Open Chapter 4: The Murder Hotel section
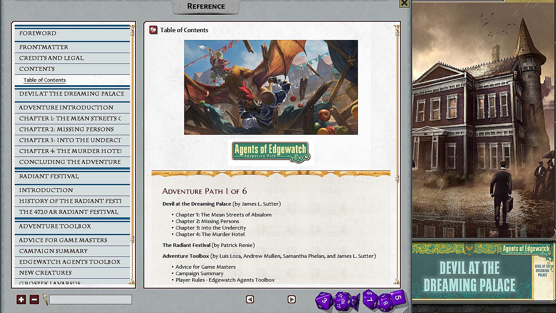The height and width of the screenshot is (313, 556). [72, 151]
